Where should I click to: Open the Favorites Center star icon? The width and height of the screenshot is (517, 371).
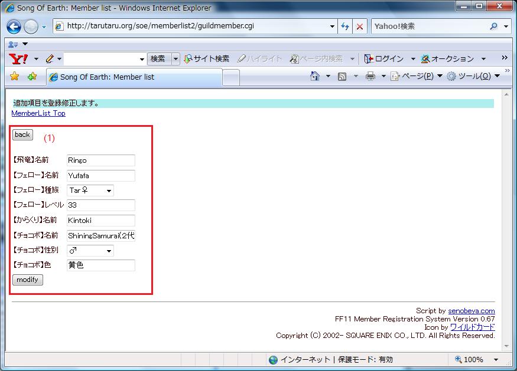click(x=15, y=76)
